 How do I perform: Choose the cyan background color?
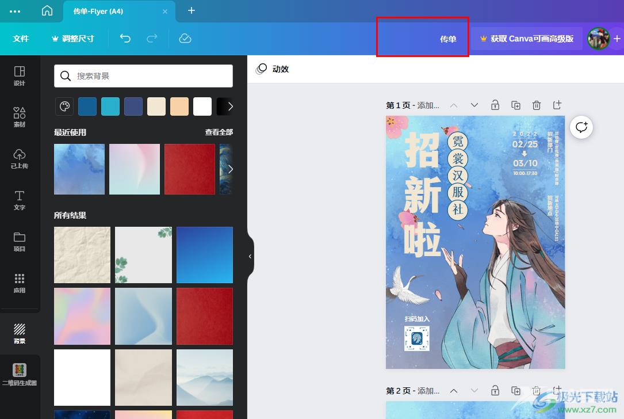[110, 106]
